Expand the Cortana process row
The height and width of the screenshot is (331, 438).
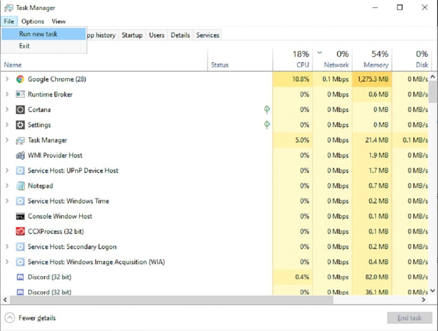[x=7, y=110]
